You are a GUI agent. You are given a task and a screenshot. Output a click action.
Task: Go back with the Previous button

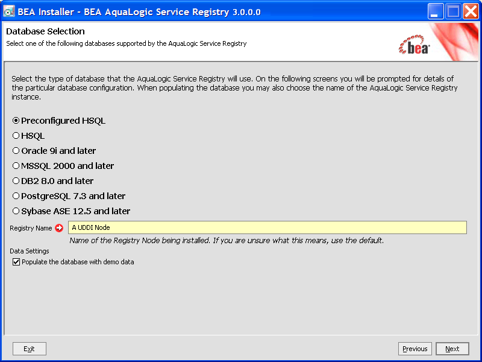click(x=415, y=349)
